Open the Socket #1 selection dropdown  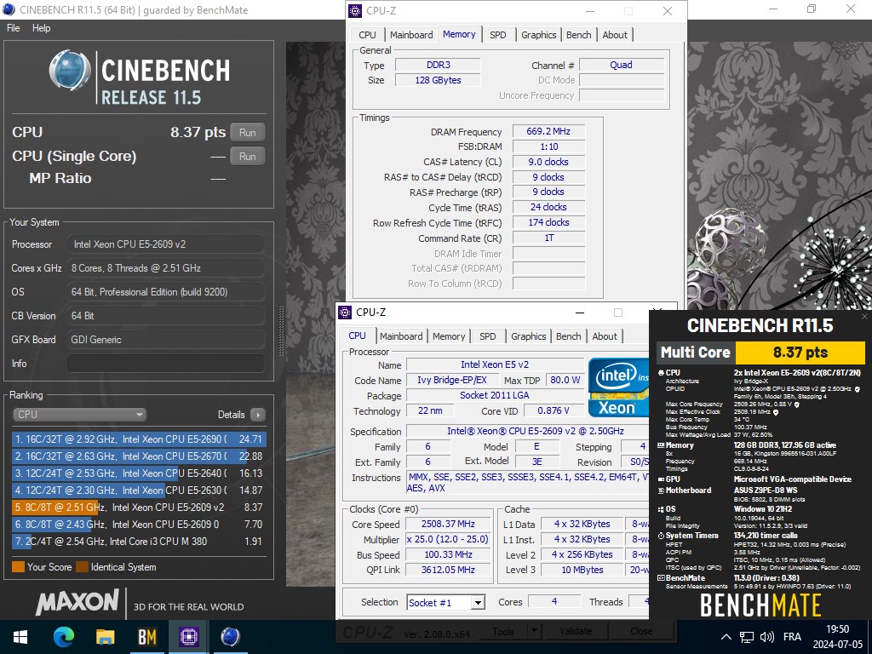(445, 602)
